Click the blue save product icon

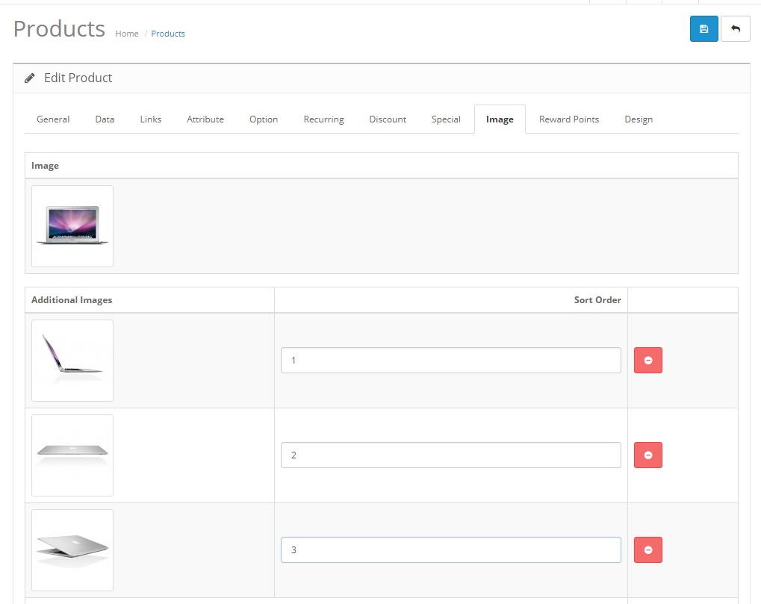pos(703,29)
